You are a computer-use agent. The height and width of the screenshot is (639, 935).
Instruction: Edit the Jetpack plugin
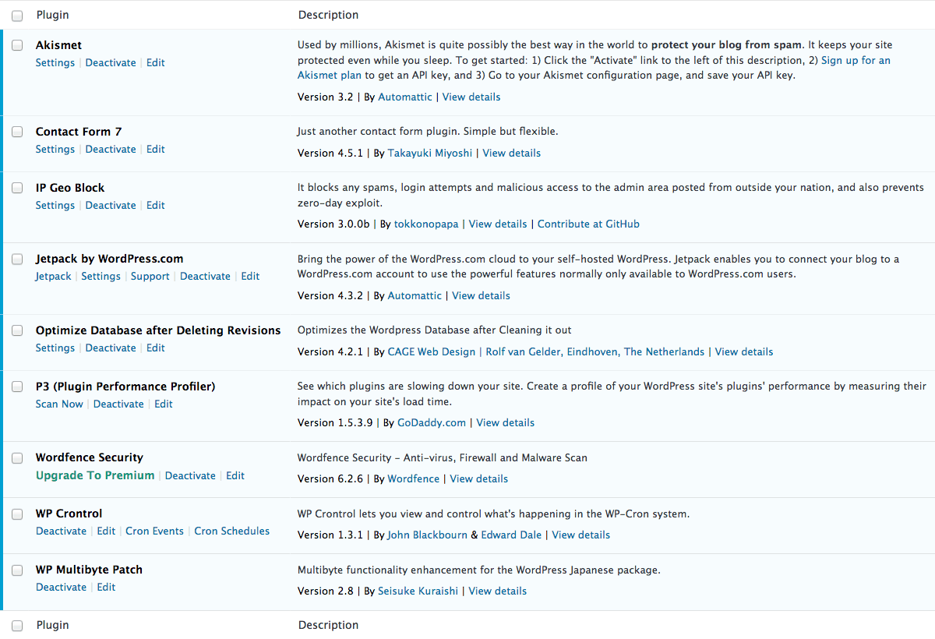click(250, 276)
